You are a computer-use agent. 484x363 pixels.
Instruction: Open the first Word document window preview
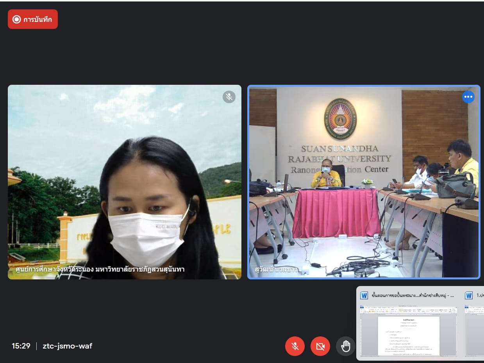tap(408, 330)
